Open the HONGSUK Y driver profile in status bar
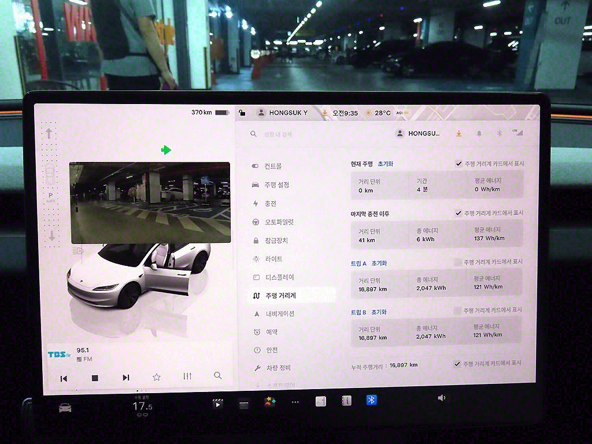 point(282,113)
